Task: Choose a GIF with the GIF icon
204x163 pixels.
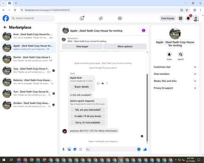Action: [x=81, y=150]
